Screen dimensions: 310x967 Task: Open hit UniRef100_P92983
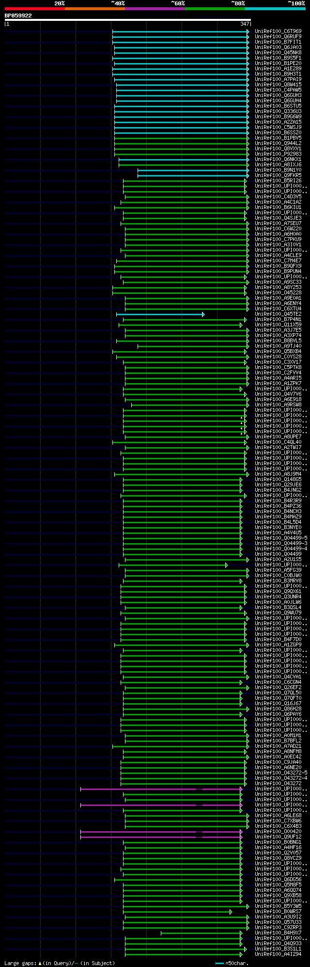click(278, 154)
